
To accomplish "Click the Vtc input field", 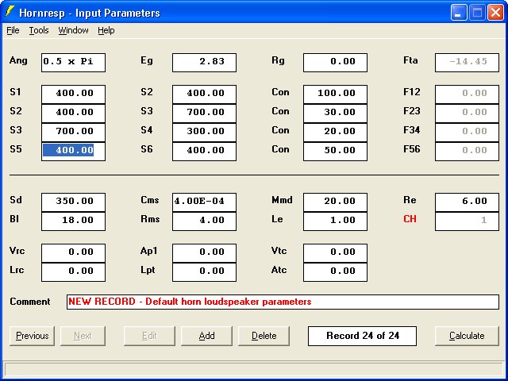I will [335, 253].
